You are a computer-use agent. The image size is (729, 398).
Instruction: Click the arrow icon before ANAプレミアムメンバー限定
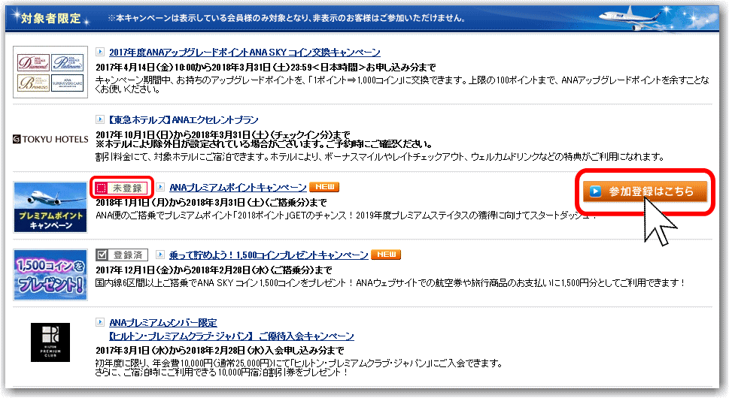[x=100, y=322]
